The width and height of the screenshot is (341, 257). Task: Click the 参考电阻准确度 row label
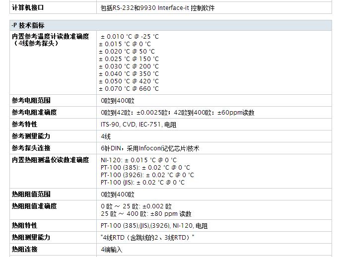(34, 113)
